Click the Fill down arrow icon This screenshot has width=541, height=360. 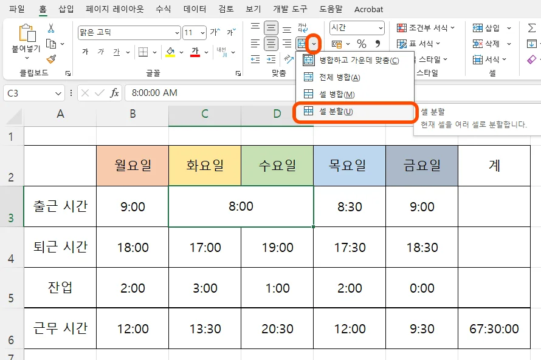coord(531,44)
